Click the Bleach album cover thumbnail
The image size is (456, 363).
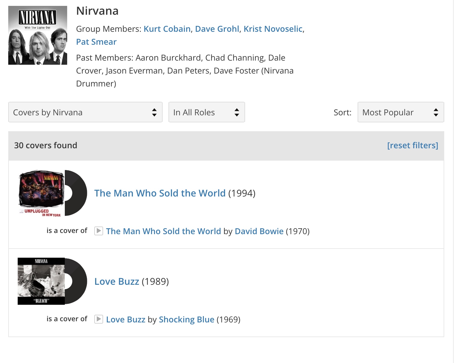point(41,281)
